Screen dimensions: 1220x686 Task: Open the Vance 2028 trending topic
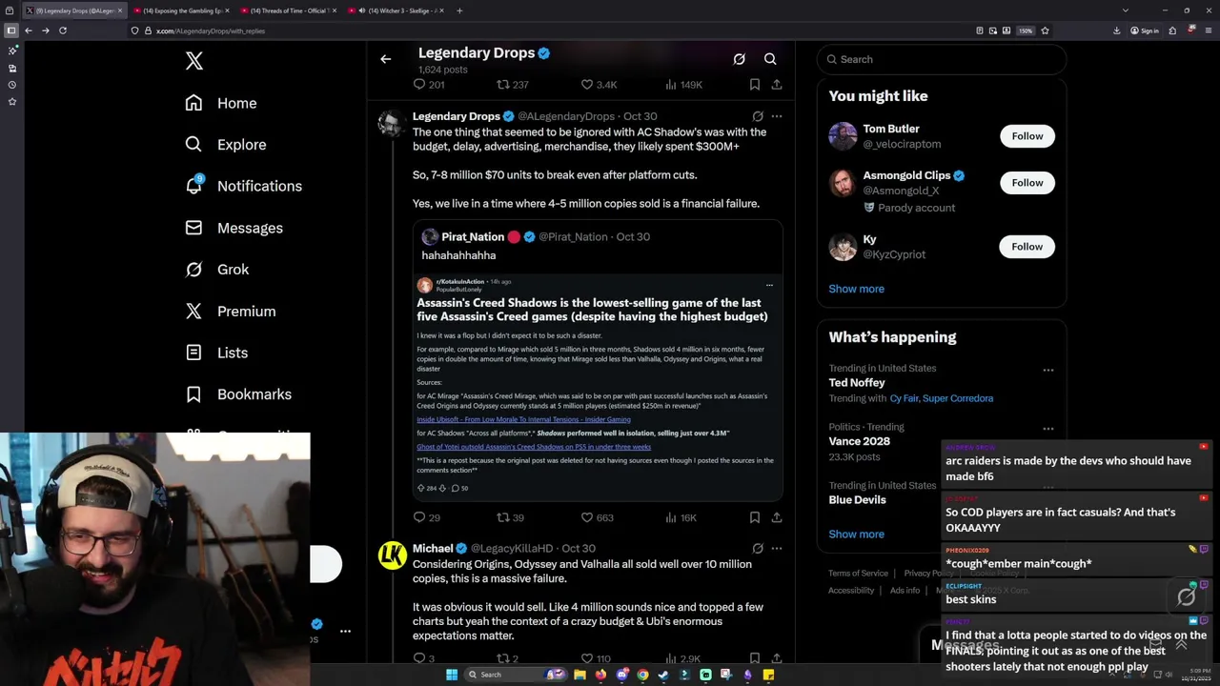pyautogui.click(x=859, y=441)
